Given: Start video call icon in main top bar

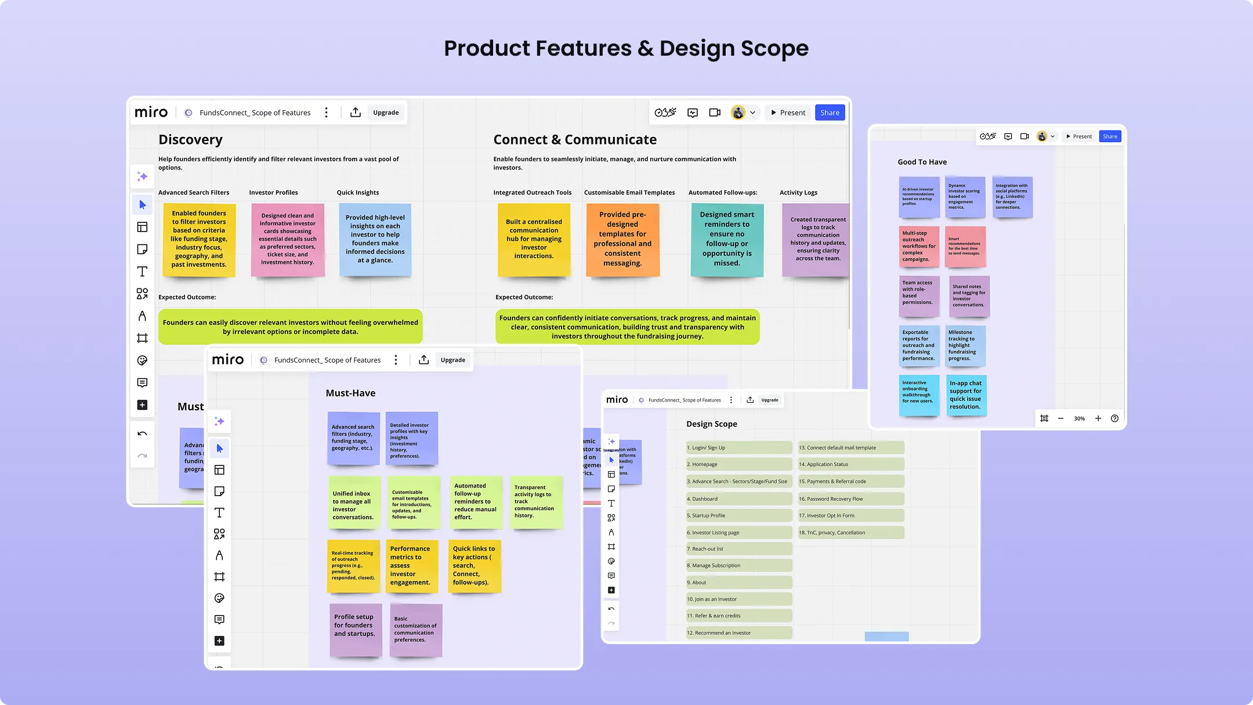Looking at the screenshot, I should [715, 113].
